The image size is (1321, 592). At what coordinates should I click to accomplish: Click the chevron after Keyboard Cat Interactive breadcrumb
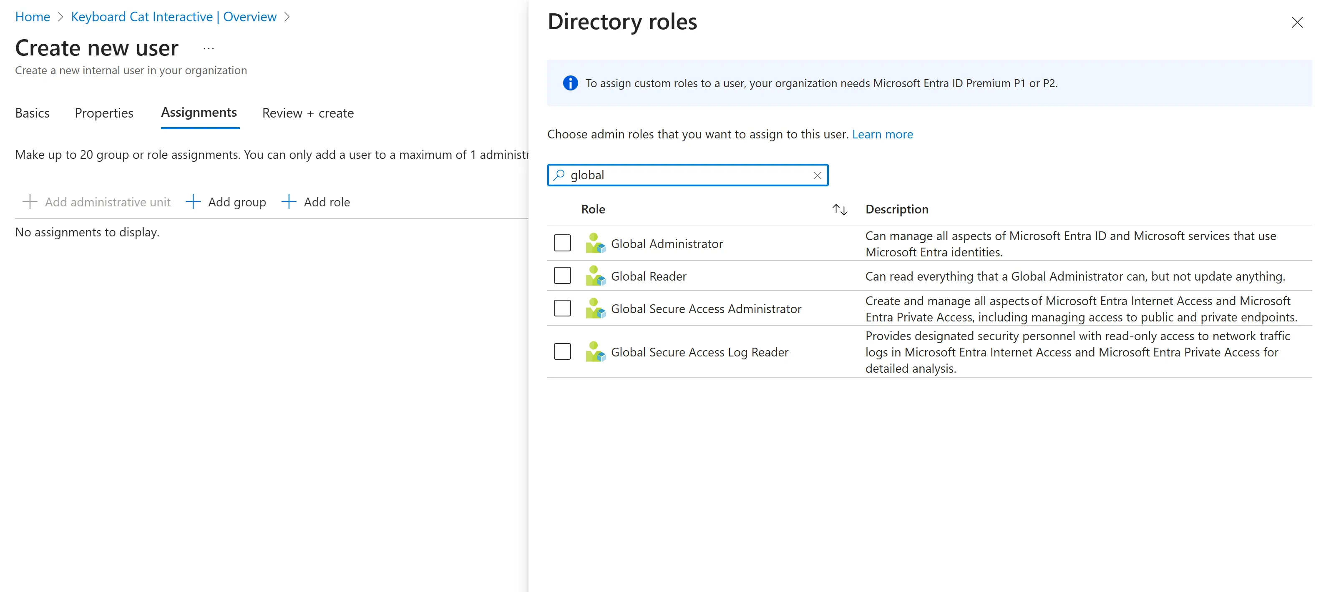[288, 17]
